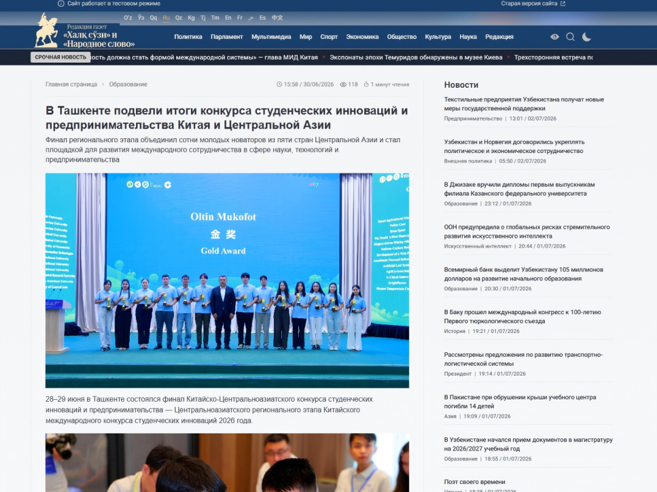Open ticker story quoting China's foreign minister

click(204, 57)
